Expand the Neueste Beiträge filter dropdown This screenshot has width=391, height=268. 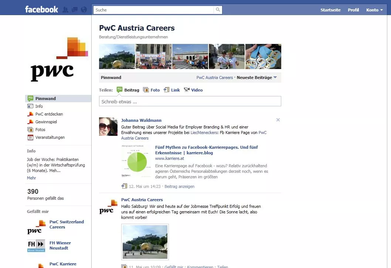click(257, 78)
